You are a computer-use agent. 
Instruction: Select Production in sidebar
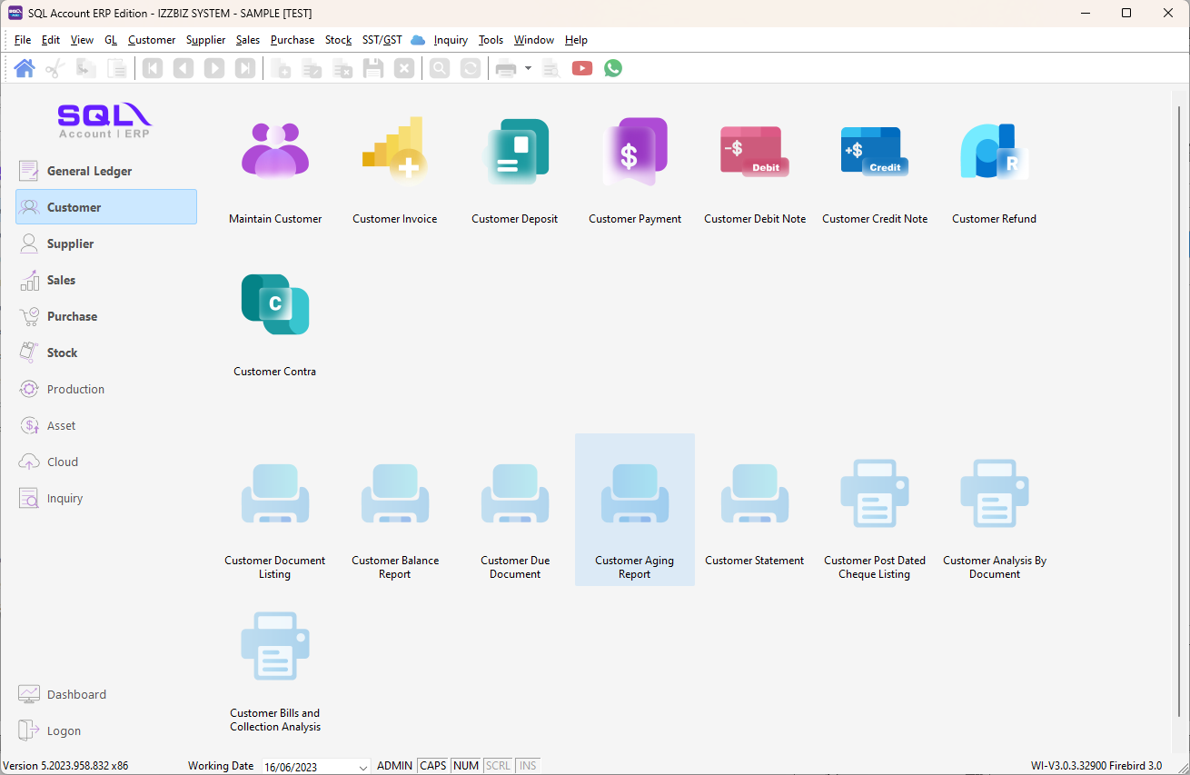(x=106, y=389)
